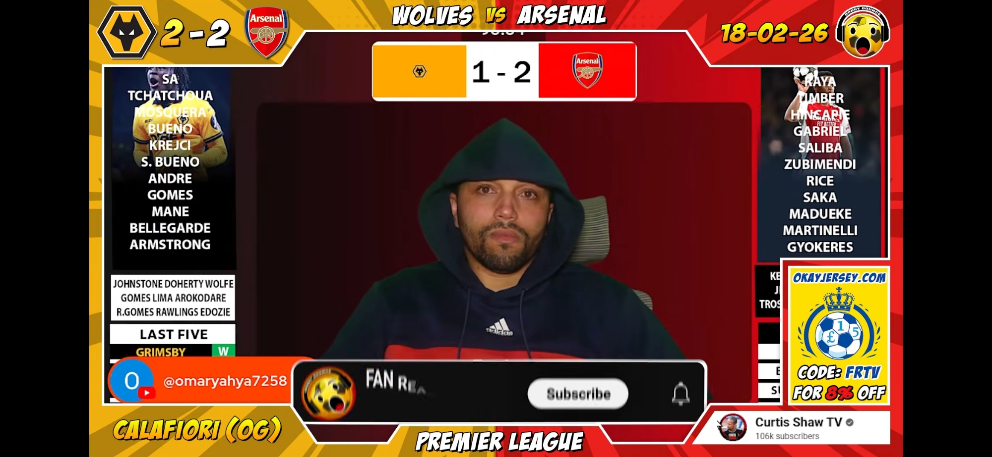Click the shocked emoji headphones logo top right
Viewport: 992px width, 457px height.
(x=863, y=31)
